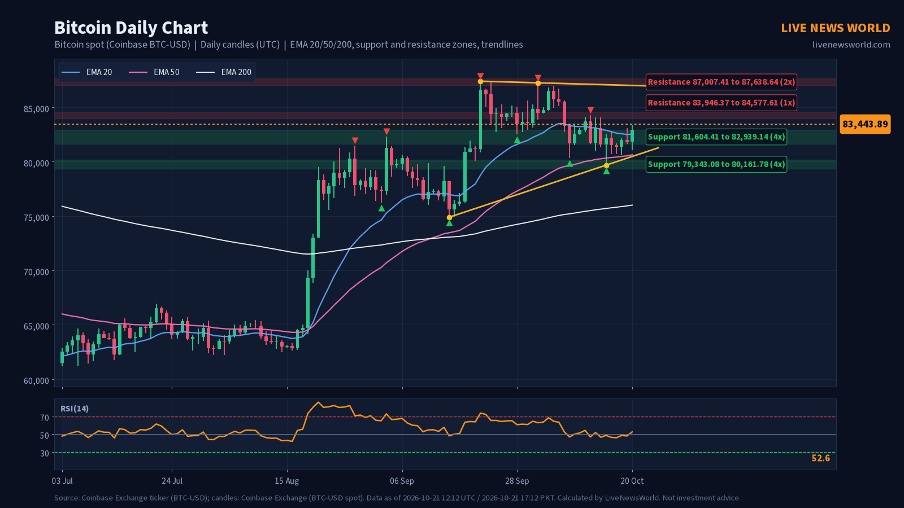Select the "Resistance 87,007.41 to 87,638.64 (2x)" label

722,82
